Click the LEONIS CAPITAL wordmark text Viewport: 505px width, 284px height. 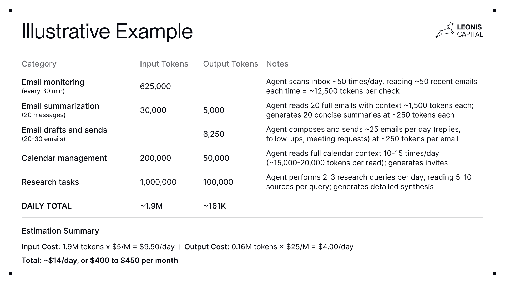point(470,31)
